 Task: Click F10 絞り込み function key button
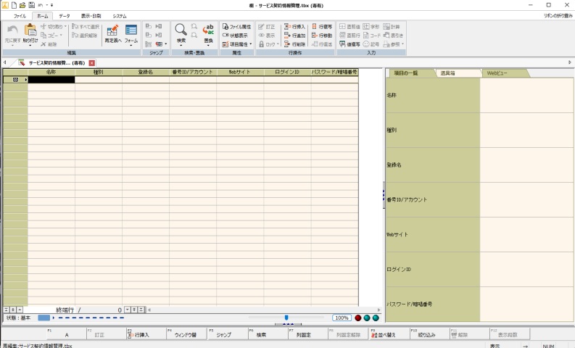click(429, 333)
